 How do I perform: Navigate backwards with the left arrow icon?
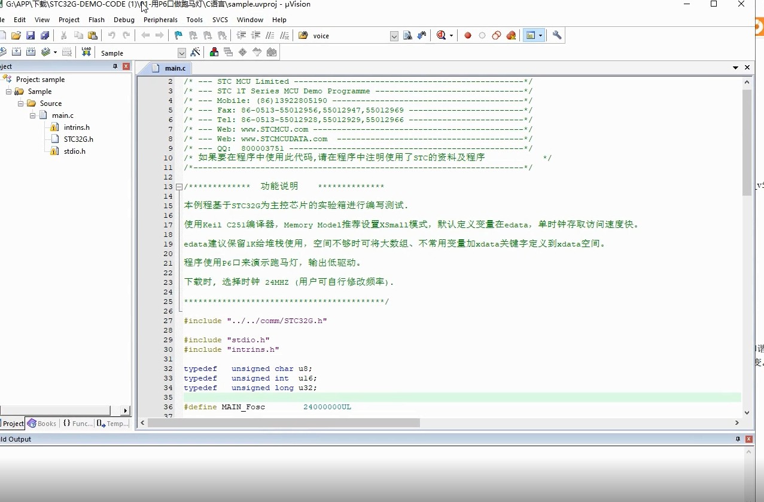145,36
